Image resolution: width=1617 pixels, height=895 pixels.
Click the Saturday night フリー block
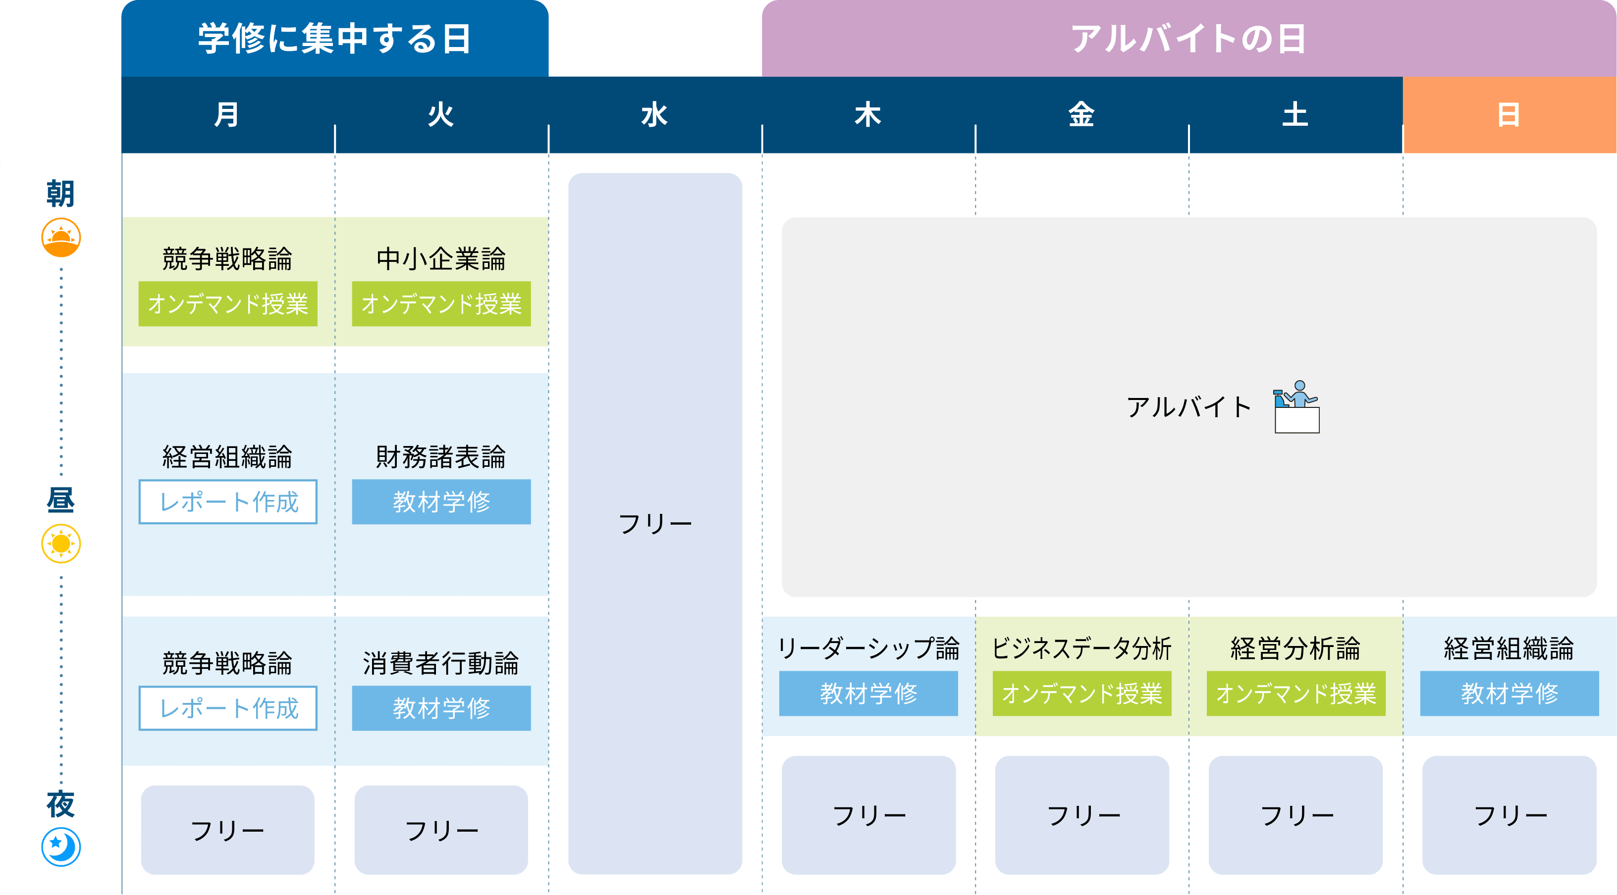pyautogui.click(x=1295, y=815)
